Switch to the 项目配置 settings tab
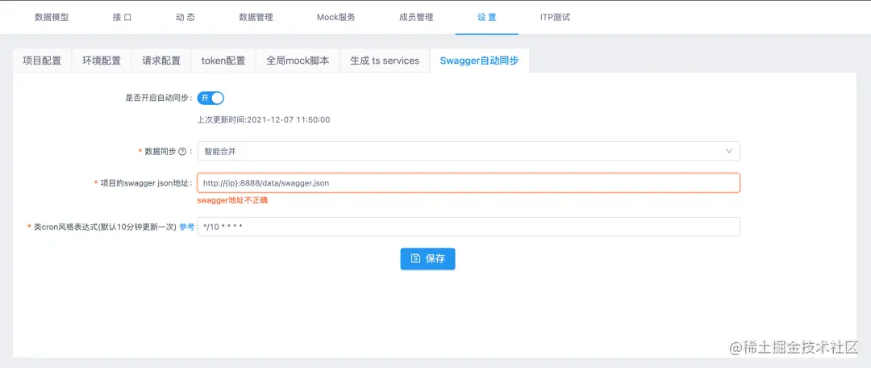The width and height of the screenshot is (871, 368). [x=42, y=61]
